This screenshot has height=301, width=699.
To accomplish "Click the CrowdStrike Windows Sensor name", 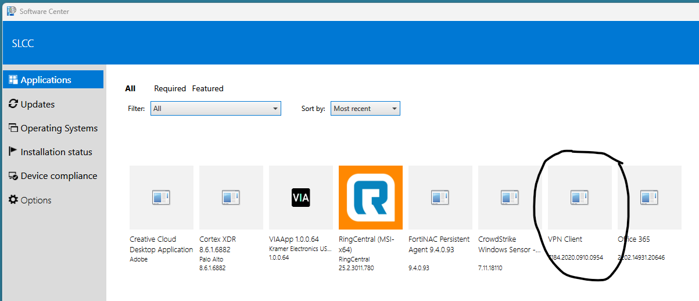I will 510,244.
